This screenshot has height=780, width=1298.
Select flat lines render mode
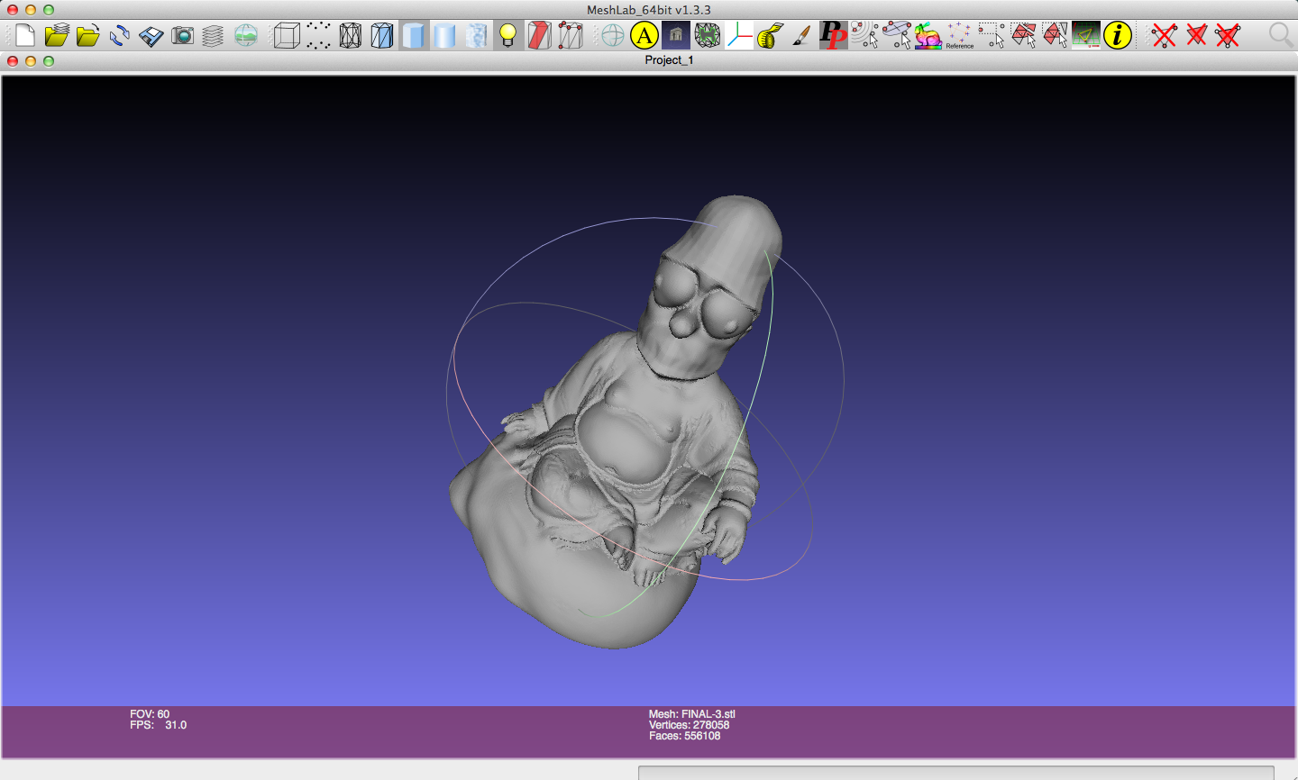pos(414,36)
